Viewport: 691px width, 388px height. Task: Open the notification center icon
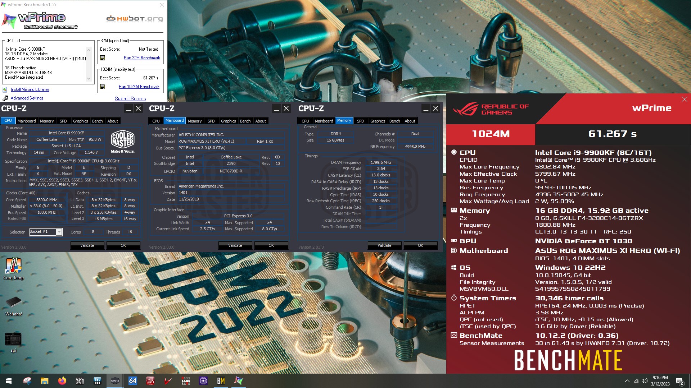click(x=680, y=381)
